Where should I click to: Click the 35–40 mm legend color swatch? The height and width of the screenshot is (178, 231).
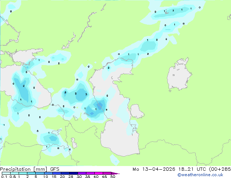[90, 173]
